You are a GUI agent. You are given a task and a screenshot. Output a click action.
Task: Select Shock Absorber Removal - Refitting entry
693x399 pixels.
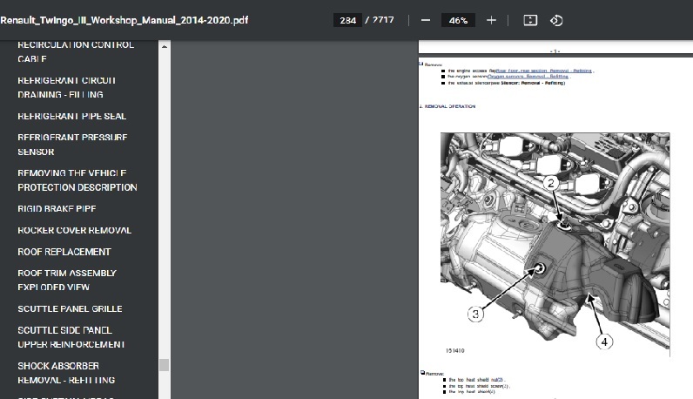tap(66, 373)
